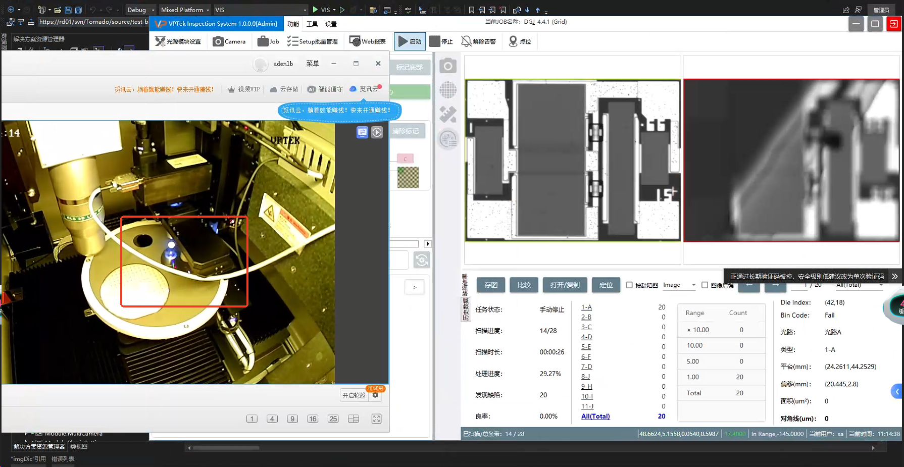Click the blue message overlay icon on video

[x=362, y=132]
